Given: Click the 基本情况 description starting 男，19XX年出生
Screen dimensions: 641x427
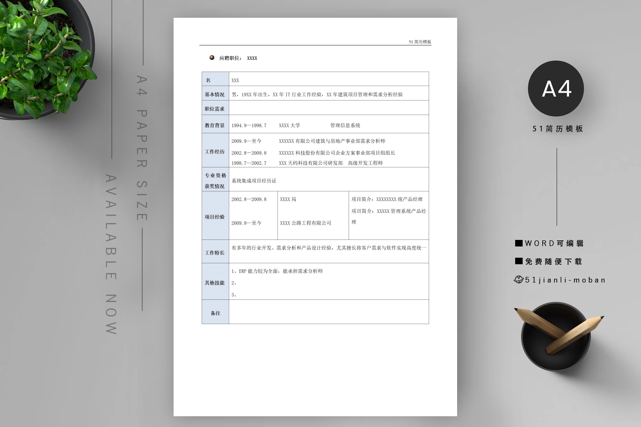Looking at the screenshot, I should click(x=317, y=94).
